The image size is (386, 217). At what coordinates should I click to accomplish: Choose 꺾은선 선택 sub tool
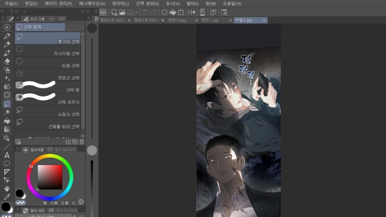tap(48, 75)
